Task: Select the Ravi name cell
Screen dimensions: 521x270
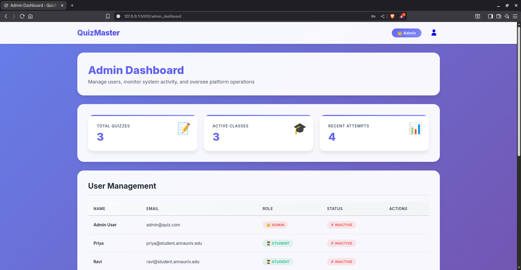Action: 98,262
